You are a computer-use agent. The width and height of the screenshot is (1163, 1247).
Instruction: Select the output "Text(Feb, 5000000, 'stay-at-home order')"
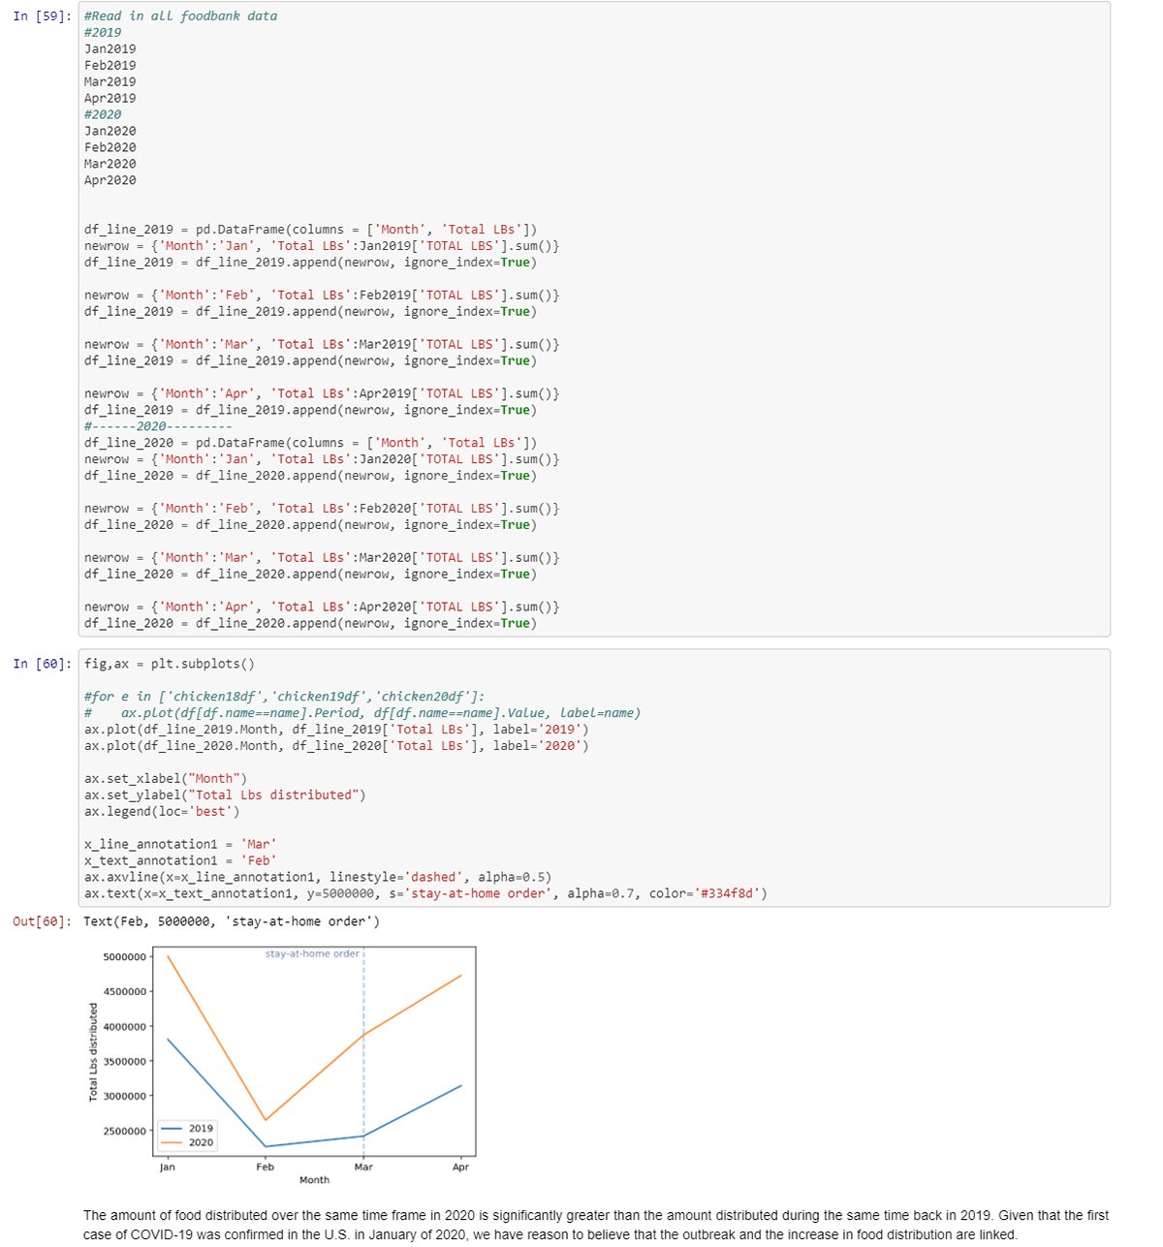(x=232, y=921)
